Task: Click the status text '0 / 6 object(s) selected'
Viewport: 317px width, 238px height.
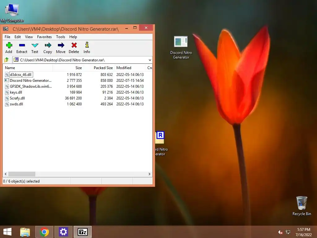Action: 21,181
